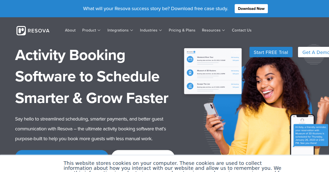Click the Weekend River Tour bridge icon
329x172 pixels.
point(190,59)
